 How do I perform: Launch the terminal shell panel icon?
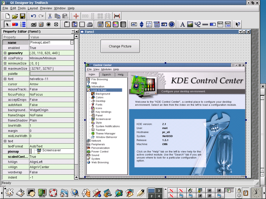[31, 193]
